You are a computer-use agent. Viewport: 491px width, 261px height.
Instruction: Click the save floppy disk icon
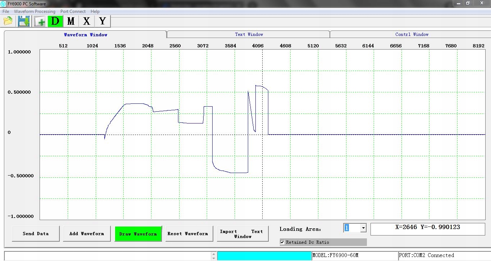click(24, 21)
